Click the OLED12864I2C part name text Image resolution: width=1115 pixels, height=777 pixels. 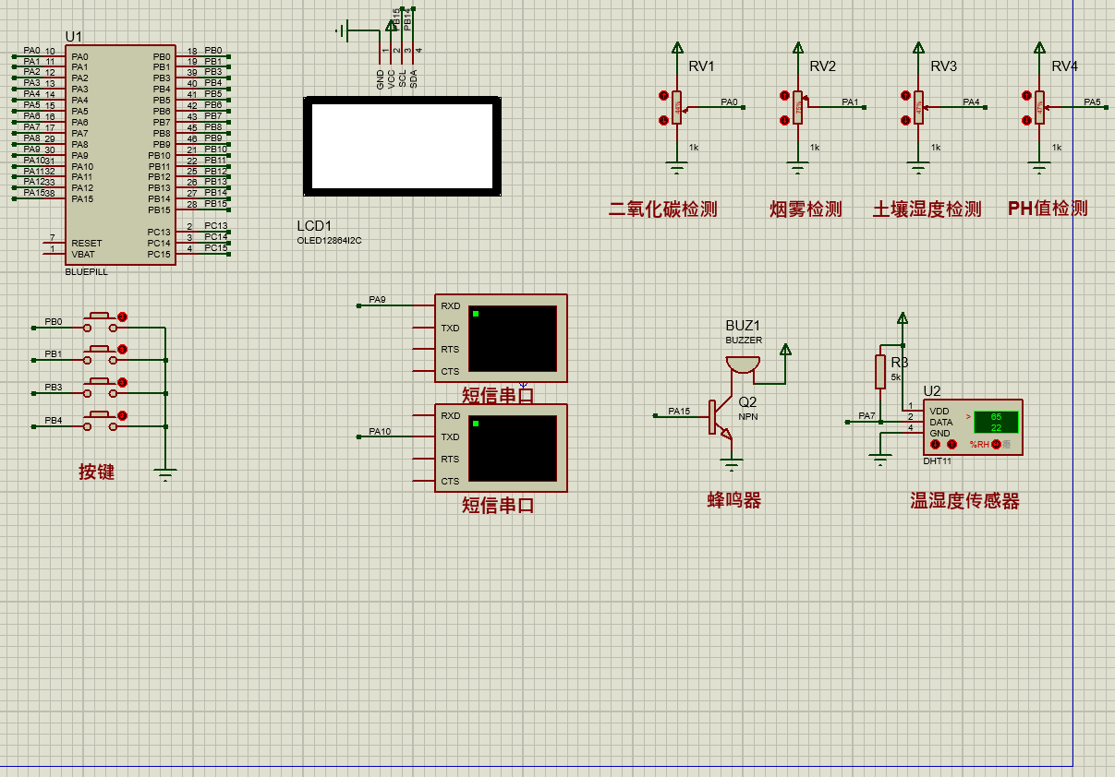coord(330,241)
